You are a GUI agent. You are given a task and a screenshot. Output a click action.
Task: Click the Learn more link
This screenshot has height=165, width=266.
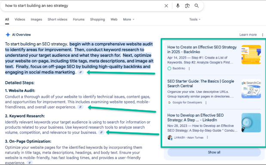click(x=248, y=35)
